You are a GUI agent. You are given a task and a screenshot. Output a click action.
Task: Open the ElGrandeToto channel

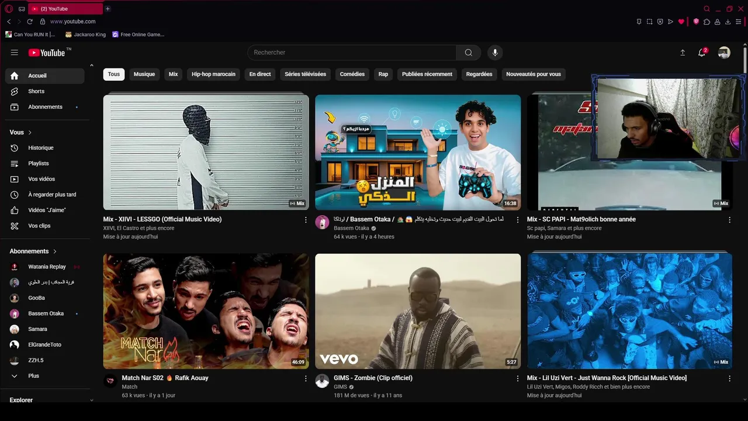tap(45, 345)
